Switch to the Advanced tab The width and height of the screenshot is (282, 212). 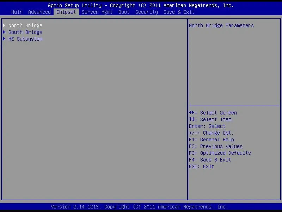39,12
